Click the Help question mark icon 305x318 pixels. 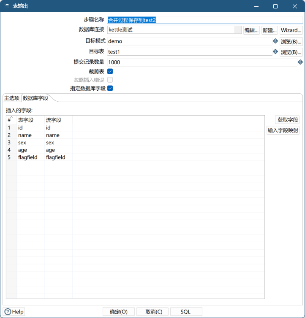pyautogui.click(x=8, y=312)
